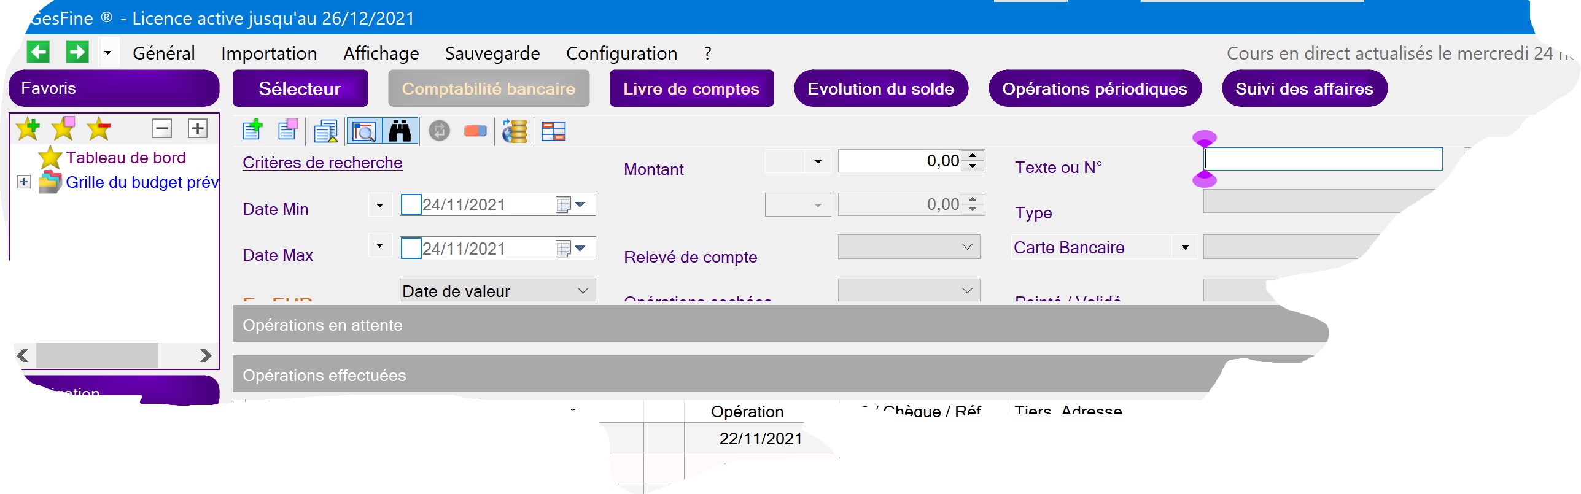Screen dimensions: 1581x494
Task: Click the add favorite star icon
Action: pos(28,129)
